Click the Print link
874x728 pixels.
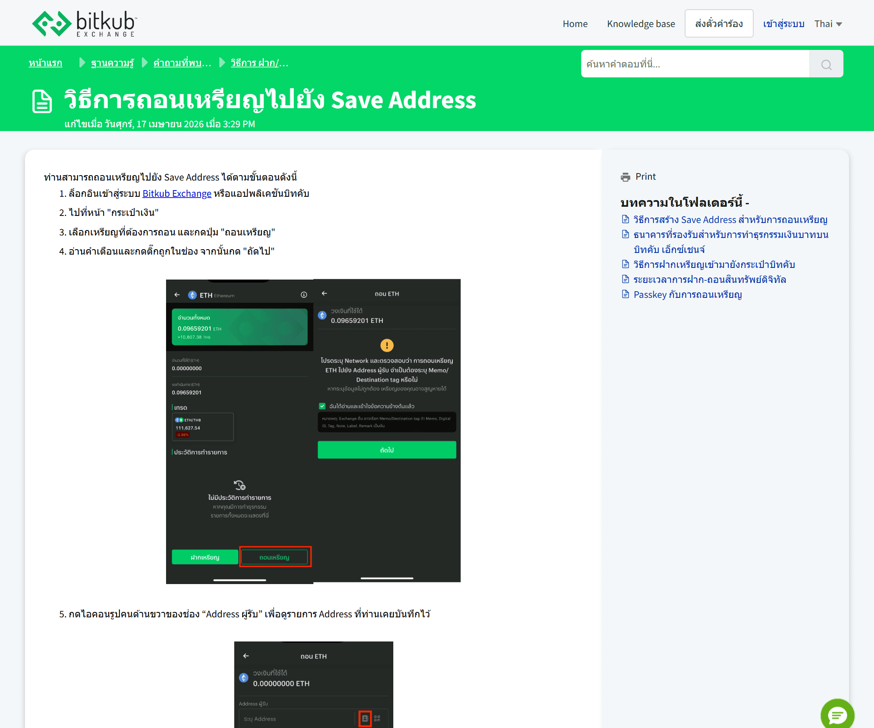(646, 177)
